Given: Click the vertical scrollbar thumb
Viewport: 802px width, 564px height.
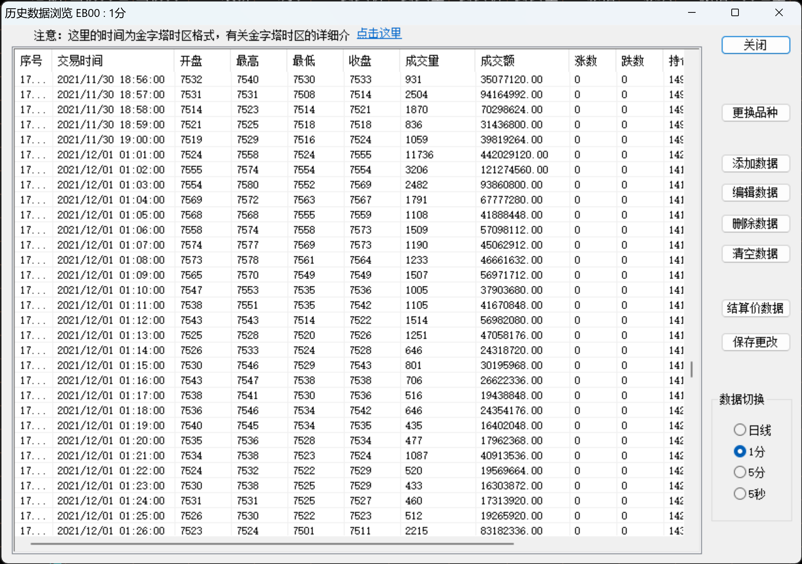Looking at the screenshot, I should (691, 369).
